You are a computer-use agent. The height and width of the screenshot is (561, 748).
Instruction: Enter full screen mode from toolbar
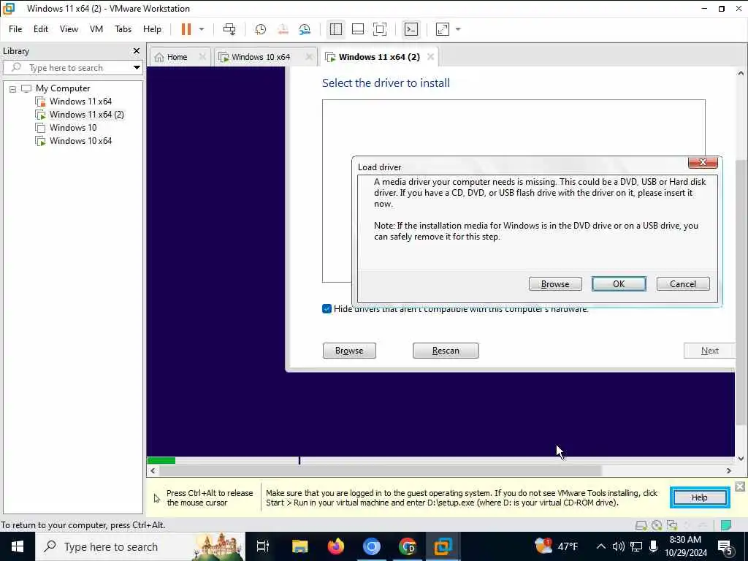tap(380, 29)
